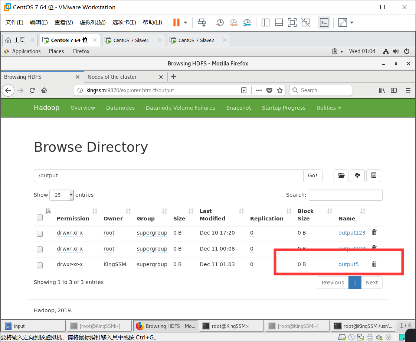Click the Go! button
The height and width of the screenshot is (342, 416).
pos(312,176)
